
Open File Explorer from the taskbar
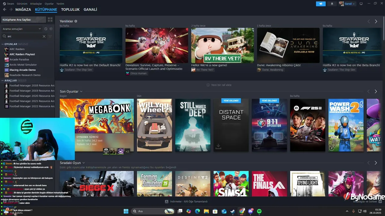[x=206, y=211]
